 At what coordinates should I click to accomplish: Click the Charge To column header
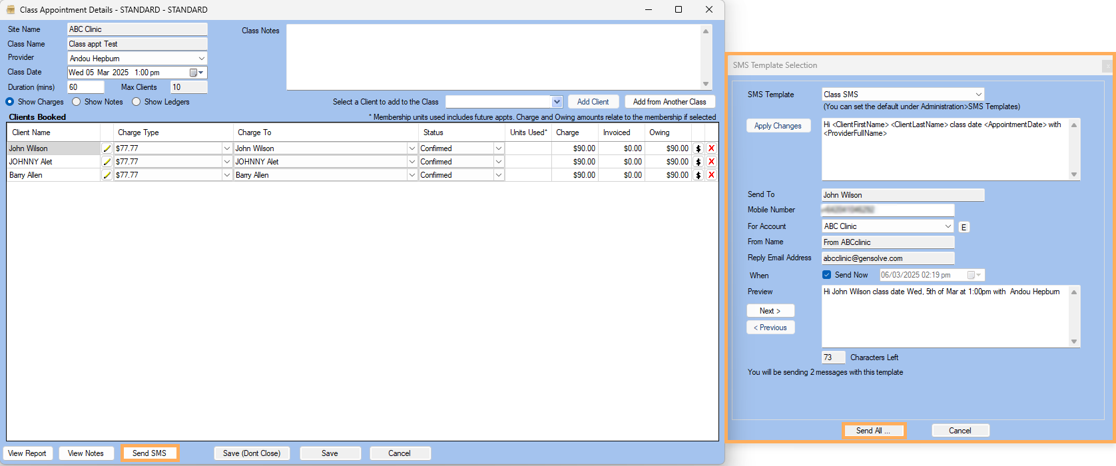tap(326, 132)
